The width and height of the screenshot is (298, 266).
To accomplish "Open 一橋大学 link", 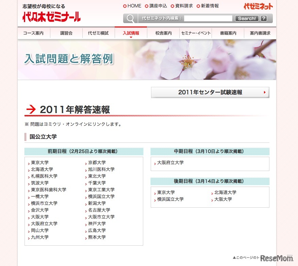I will coord(40,196).
